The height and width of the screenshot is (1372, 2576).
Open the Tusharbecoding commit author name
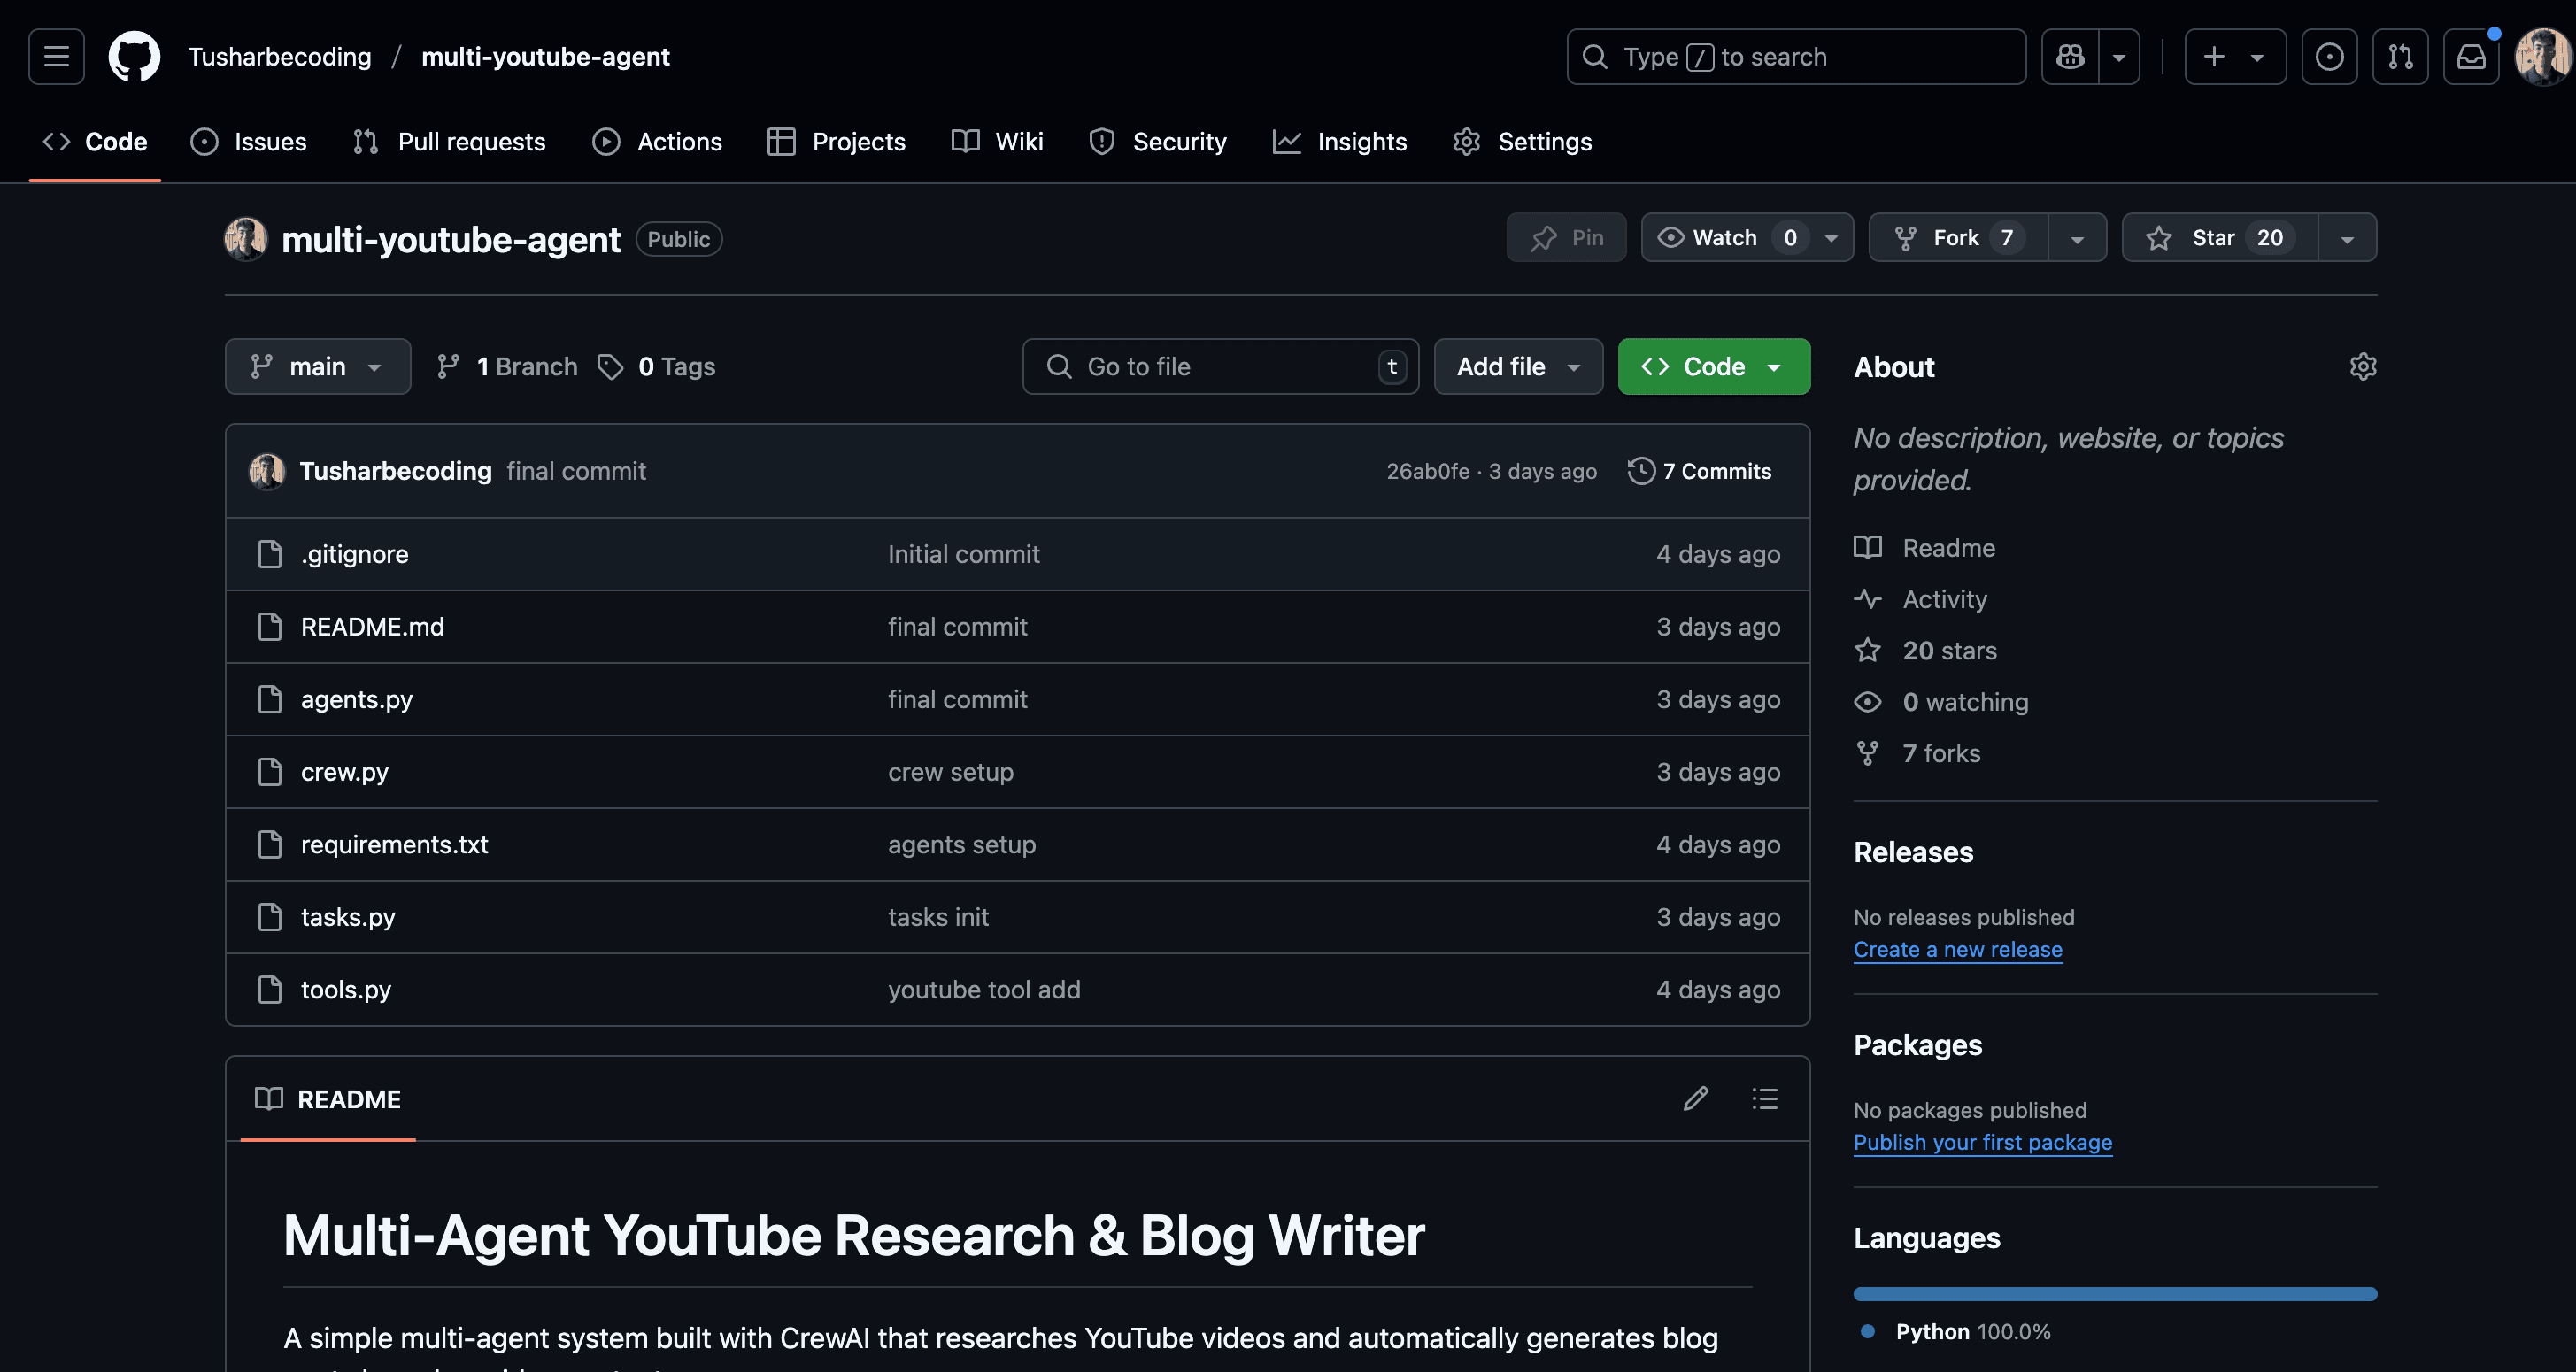(395, 471)
